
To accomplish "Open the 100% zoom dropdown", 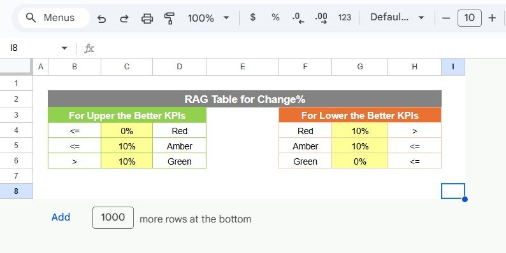I will (x=208, y=18).
